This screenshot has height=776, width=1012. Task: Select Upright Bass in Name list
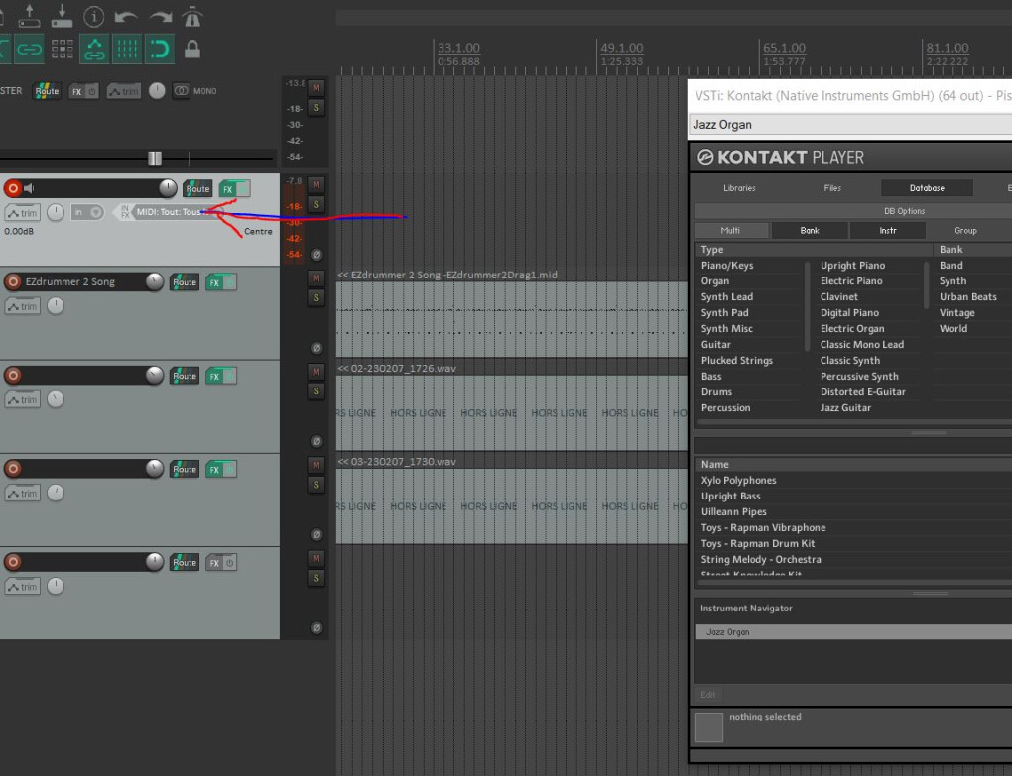click(730, 497)
